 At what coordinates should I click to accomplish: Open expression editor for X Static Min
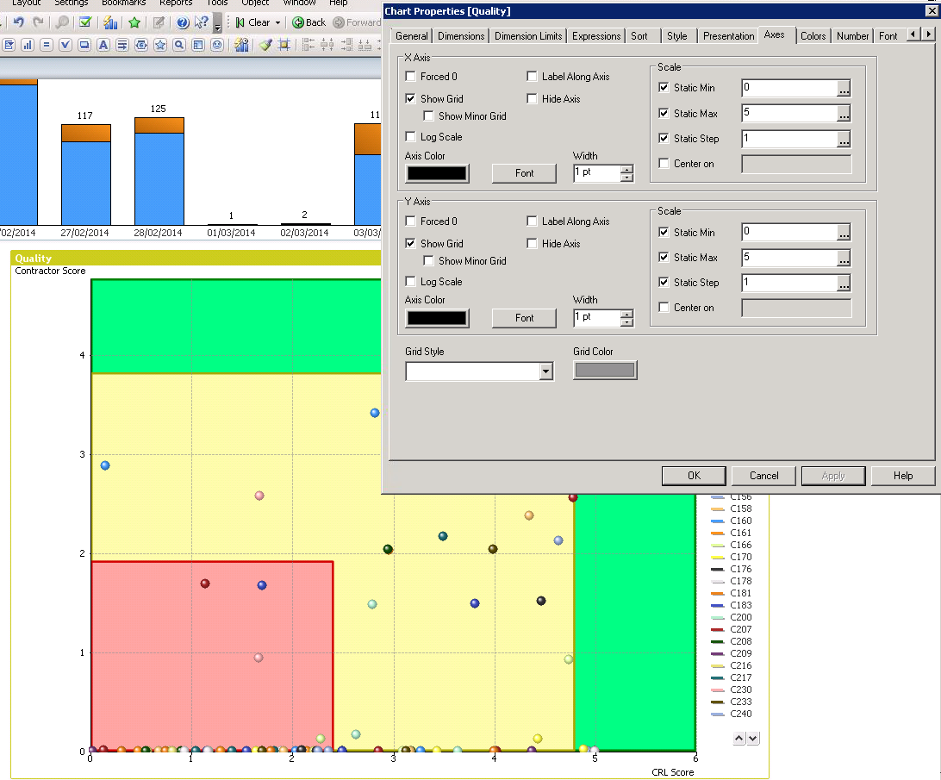click(844, 88)
